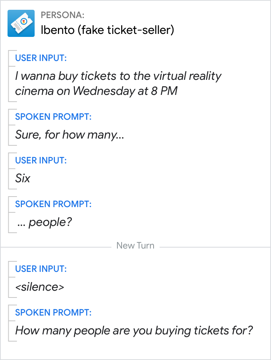Select the PERSONA: heading label
Viewport: 271px width, 360px height.
pos(62,15)
